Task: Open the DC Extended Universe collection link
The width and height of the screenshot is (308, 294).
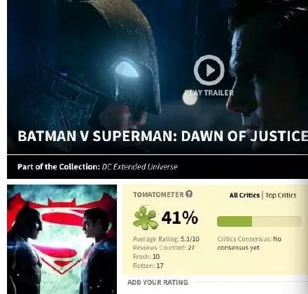Action: click(x=140, y=167)
